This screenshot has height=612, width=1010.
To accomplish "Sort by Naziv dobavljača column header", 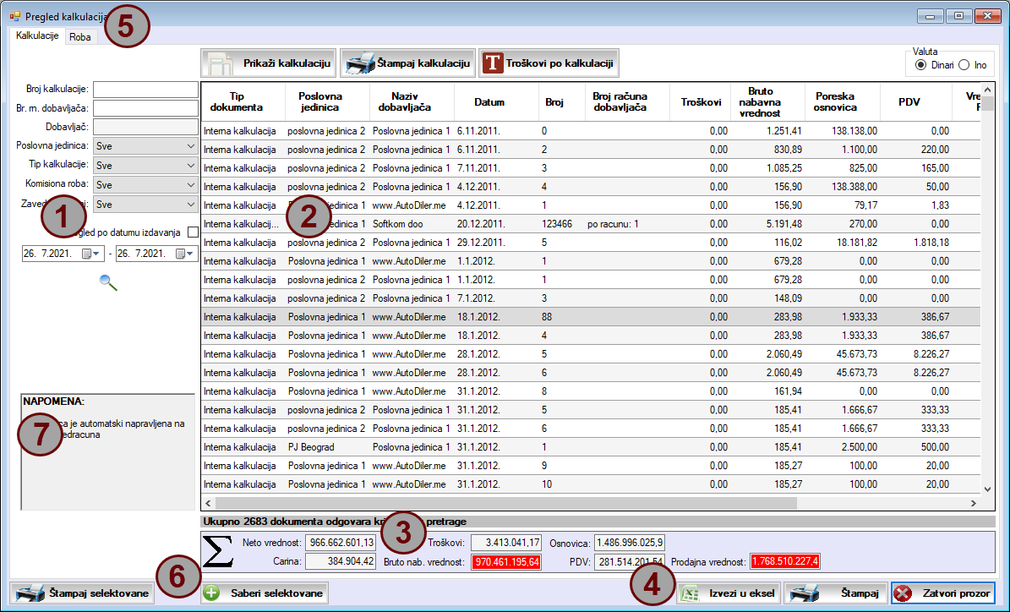I will (412, 101).
